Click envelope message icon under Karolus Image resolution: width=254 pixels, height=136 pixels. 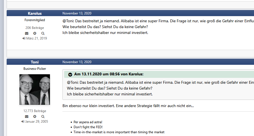tap(27, 33)
